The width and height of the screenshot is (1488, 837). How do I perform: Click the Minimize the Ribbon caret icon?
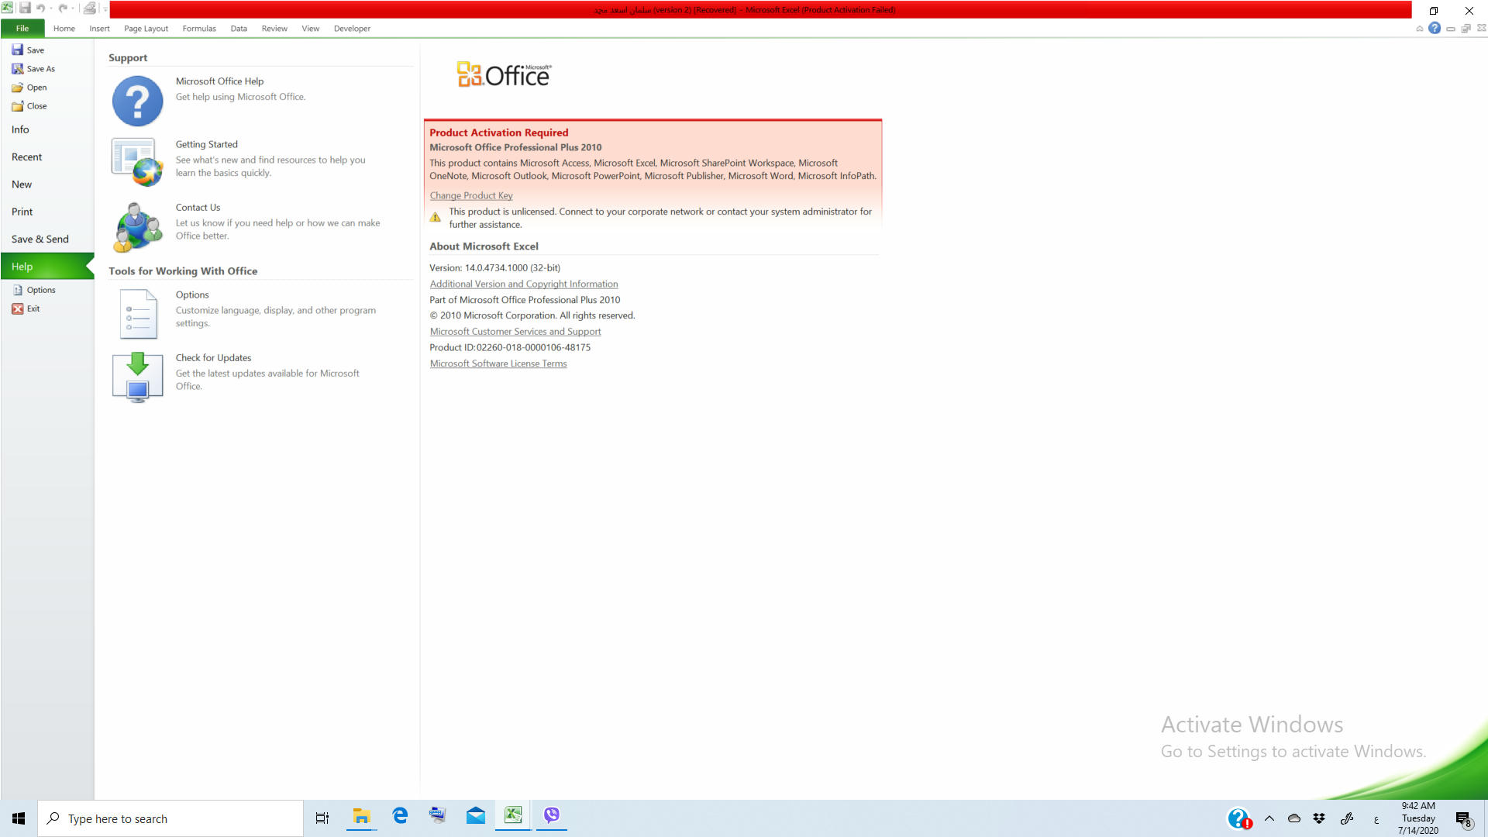pos(1420,29)
